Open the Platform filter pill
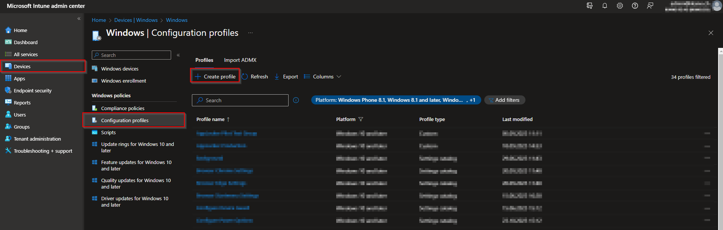Screen dimensions: 723x230 [x=396, y=100]
